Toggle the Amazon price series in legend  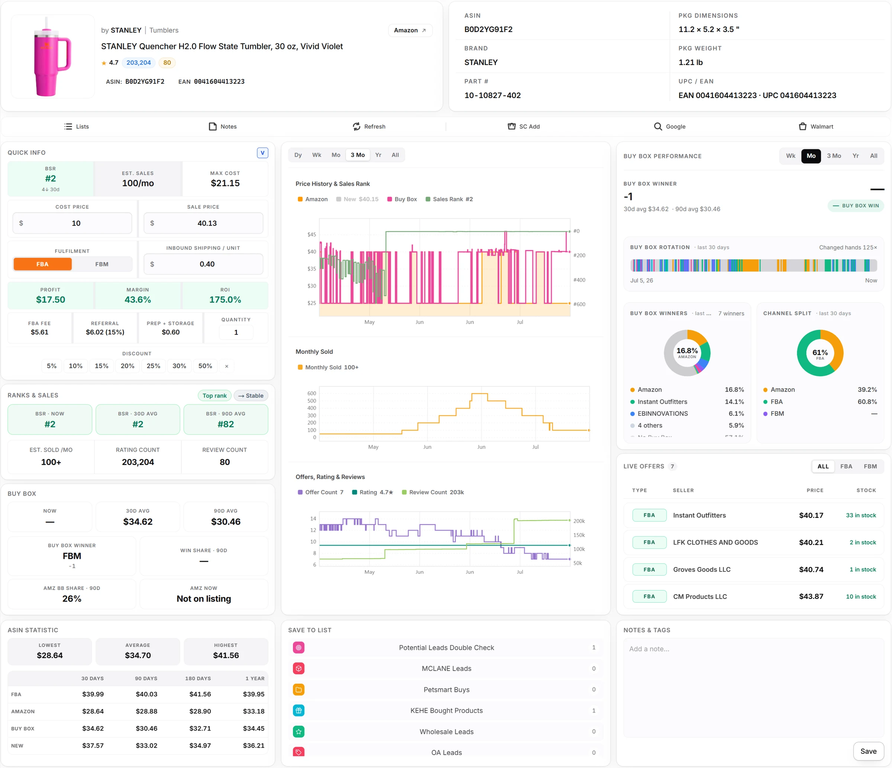[313, 199]
